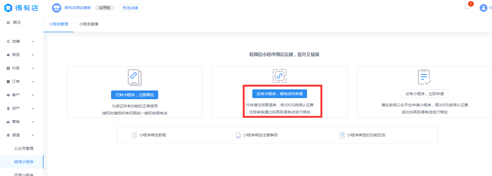Expand the 店铺 menu chevron
Viewport: 492px width, 176px height.
point(33,42)
